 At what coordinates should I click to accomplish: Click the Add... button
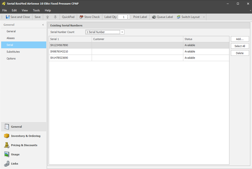[x=240, y=39]
